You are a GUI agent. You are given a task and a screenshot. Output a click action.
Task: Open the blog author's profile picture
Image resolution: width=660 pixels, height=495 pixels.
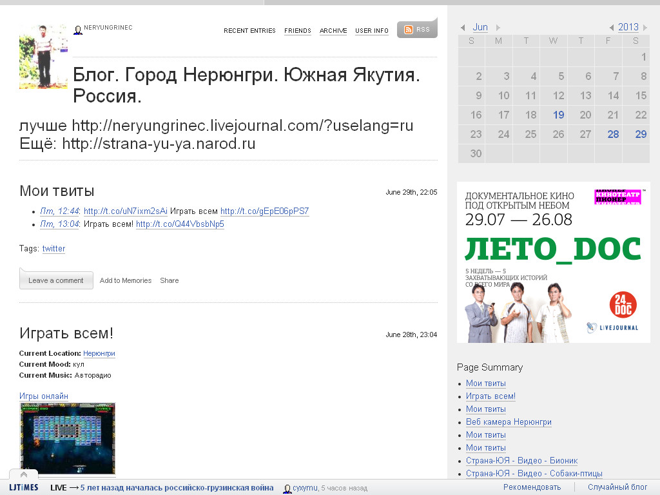pyautogui.click(x=43, y=57)
